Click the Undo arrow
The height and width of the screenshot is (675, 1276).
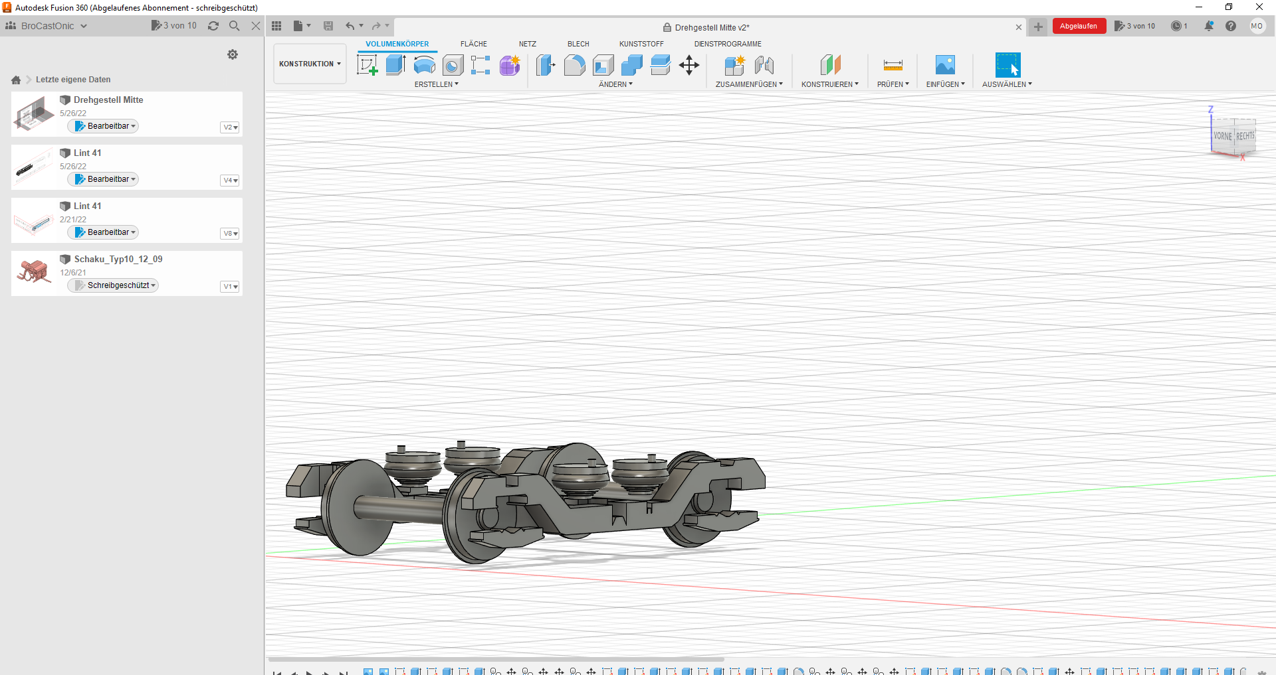pos(350,26)
